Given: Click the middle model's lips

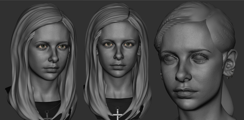Looking at the screenshot, I should [x=118, y=66].
